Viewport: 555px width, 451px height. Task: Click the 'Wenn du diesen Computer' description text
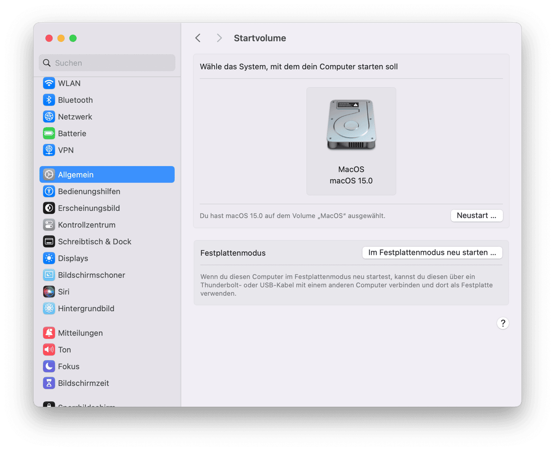point(346,285)
